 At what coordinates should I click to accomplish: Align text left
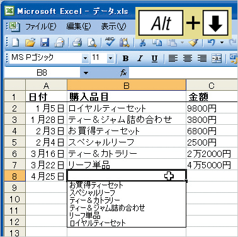coord(173,59)
